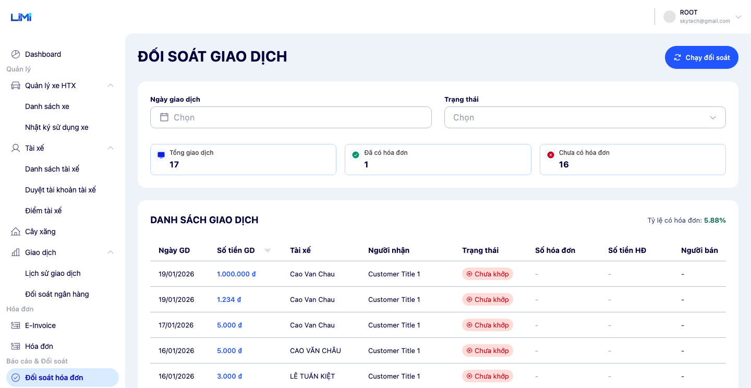
Task: Click Chưa khớp badge in the 1.000.000 đ row
Action: [488, 274]
